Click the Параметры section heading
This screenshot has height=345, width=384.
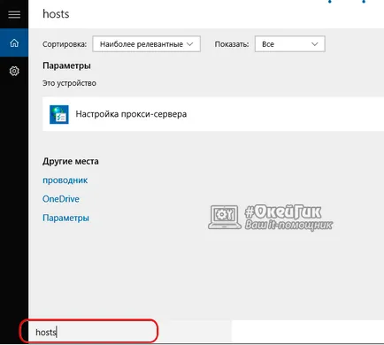(x=66, y=65)
